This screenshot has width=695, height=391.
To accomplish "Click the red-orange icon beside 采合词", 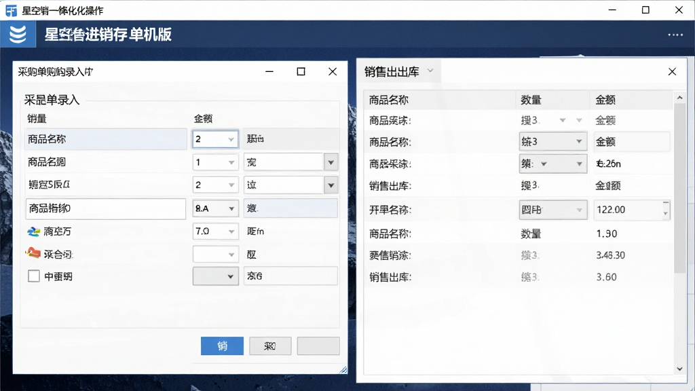I will click(33, 253).
